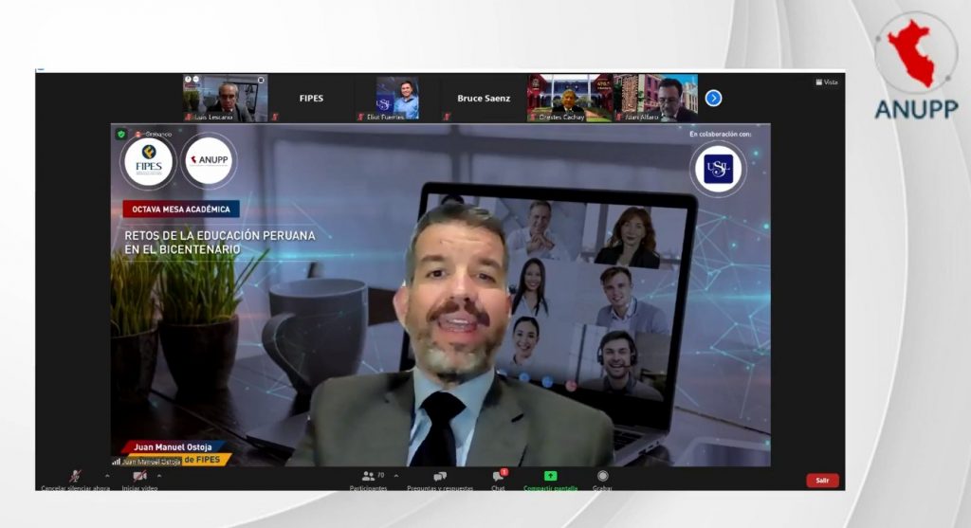This screenshot has width=971, height=528.
Task: Open the Chat panel
Action: pyautogui.click(x=499, y=480)
